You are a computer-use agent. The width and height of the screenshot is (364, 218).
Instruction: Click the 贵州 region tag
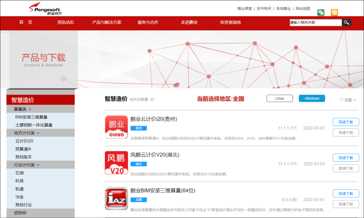click(139, 128)
